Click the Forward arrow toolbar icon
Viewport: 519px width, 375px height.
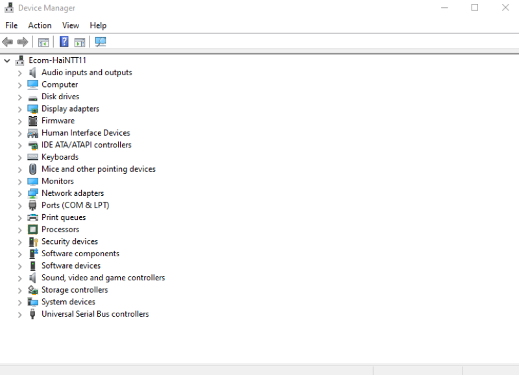[23, 42]
